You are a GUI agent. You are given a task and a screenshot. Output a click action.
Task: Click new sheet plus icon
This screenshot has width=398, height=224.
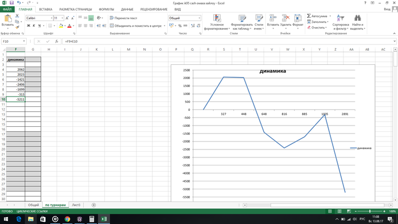[94, 205]
